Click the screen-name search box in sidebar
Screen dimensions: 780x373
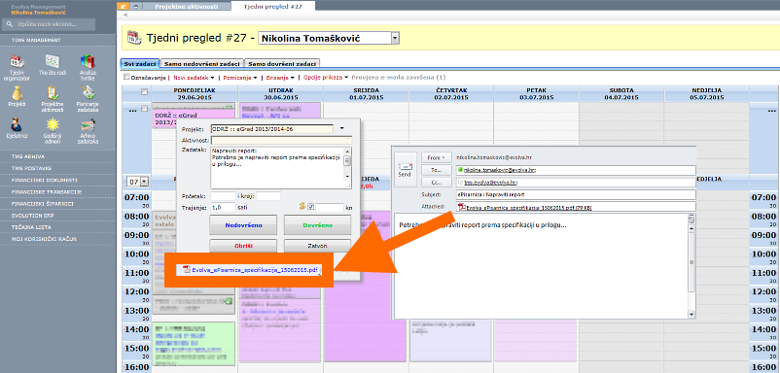pos(48,24)
